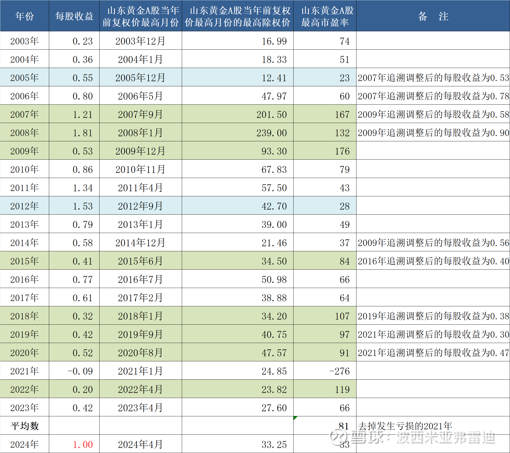Select the 2019年9月 cell

tap(141, 334)
